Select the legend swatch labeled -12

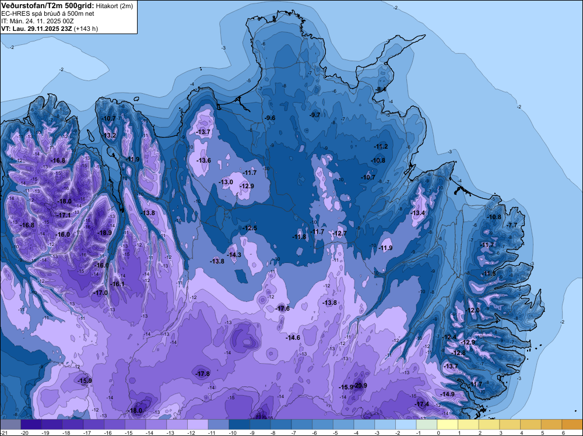pos(198,424)
